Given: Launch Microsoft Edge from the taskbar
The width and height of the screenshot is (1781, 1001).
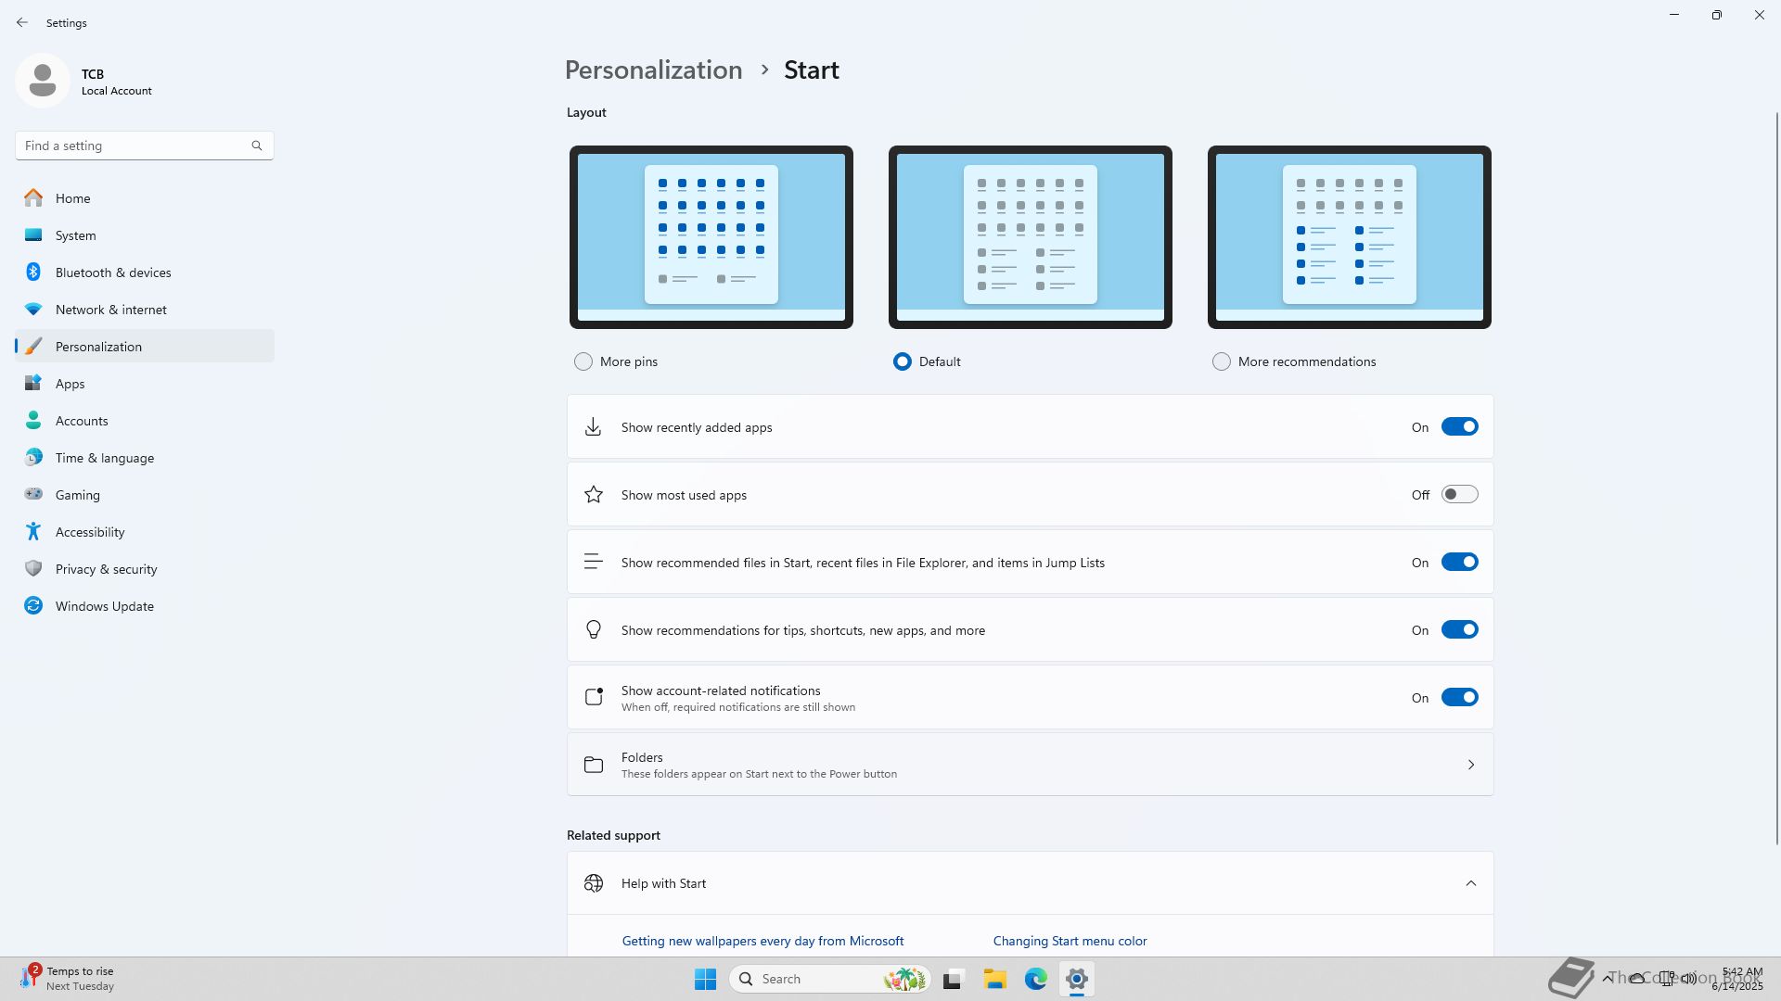Looking at the screenshot, I should pos(1035,979).
